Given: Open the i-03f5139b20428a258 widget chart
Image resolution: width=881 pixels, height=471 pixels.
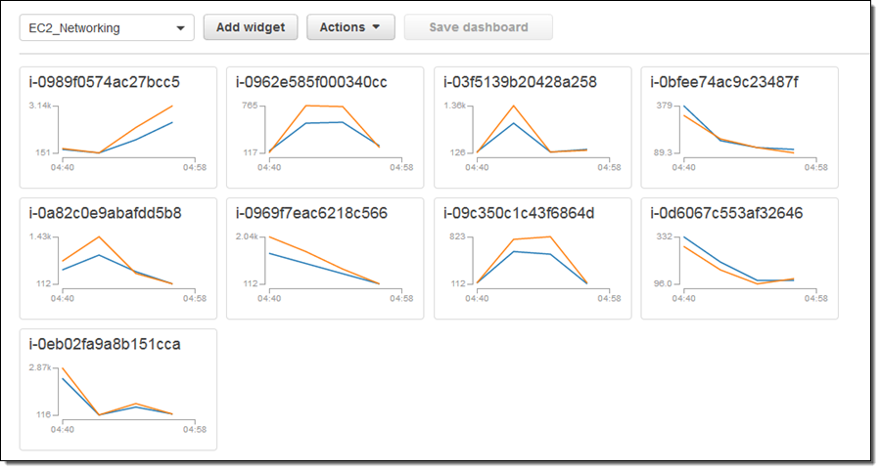Looking at the screenshot, I should (x=532, y=129).
